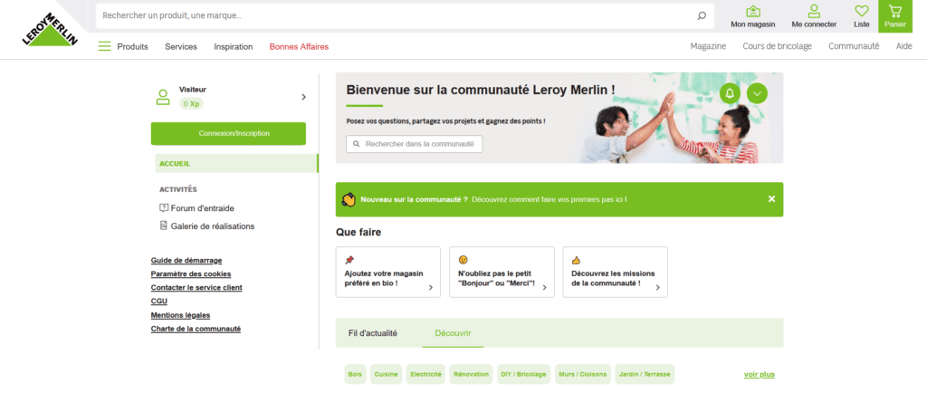Select ACCUEIL in the sidebar
Screen dimensions: 927x393
pos(236,164)
